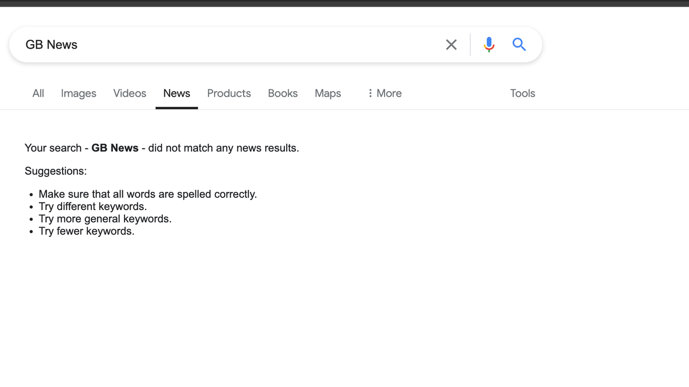
Task: Click the blue magnifying glass search icon
Action: 519,44
